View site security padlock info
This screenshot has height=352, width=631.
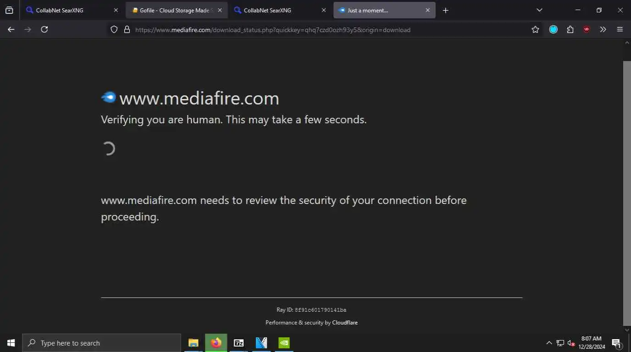[127, 30]
